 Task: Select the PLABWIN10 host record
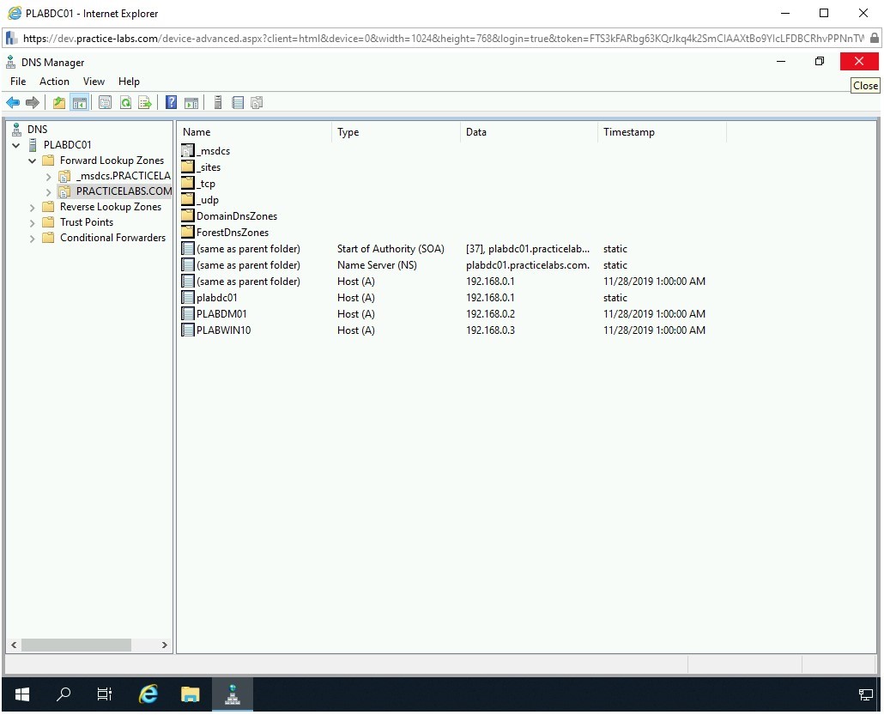tap(223, 330)
